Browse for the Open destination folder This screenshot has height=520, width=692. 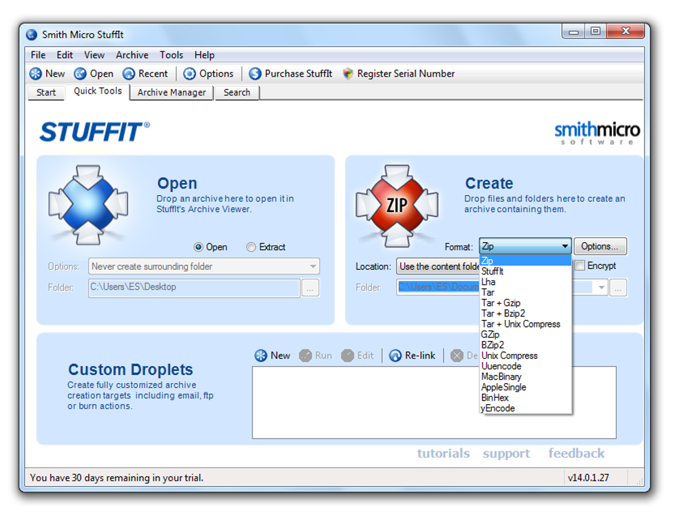[310, 288]
